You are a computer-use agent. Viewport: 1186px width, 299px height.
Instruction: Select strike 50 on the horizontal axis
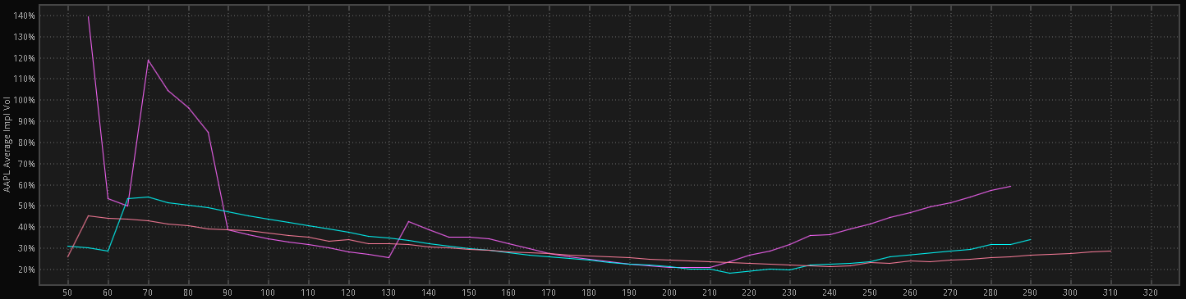click(x=67, y=292)
